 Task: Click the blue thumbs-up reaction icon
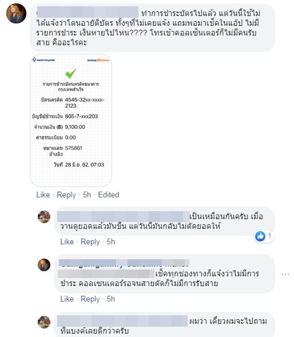click(x=260, y=236)
